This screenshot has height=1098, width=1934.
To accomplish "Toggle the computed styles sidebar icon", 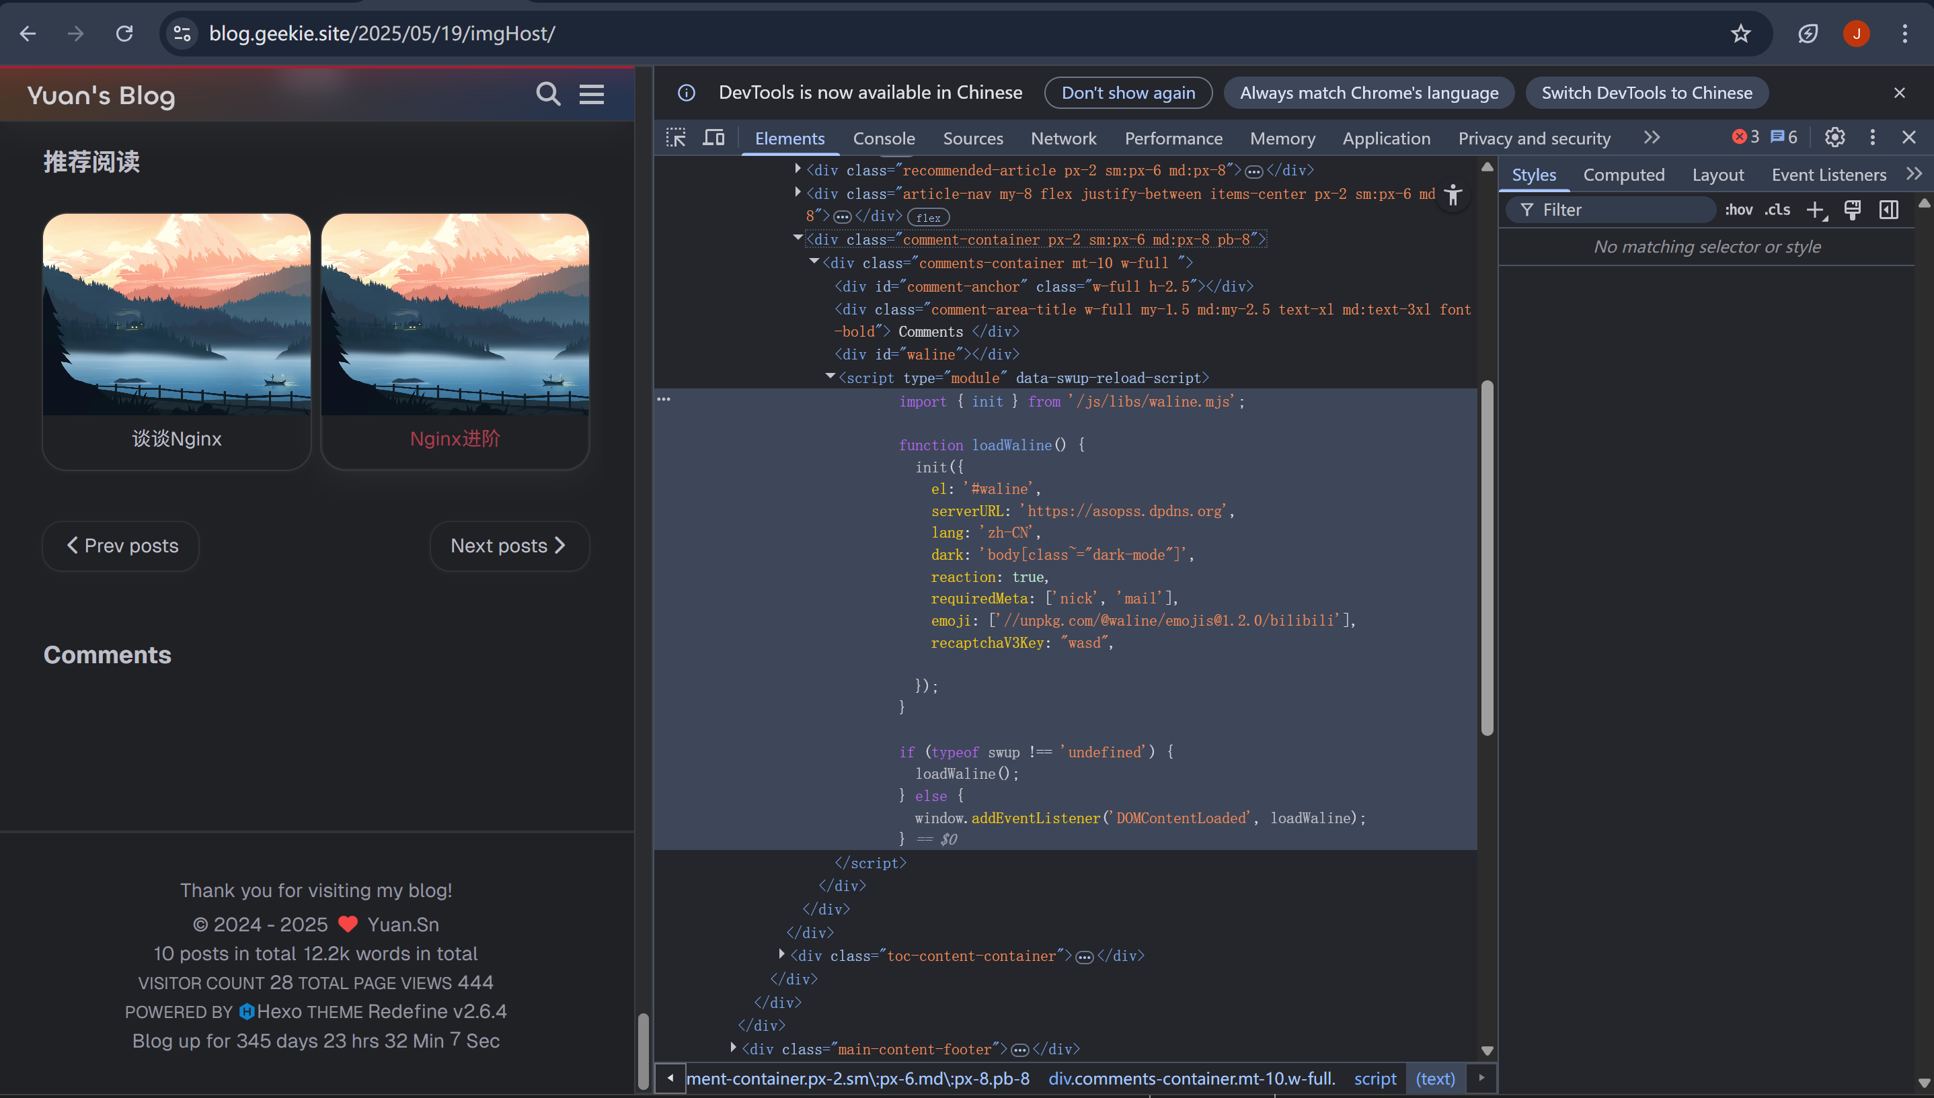I will (x=1889, y=210).
